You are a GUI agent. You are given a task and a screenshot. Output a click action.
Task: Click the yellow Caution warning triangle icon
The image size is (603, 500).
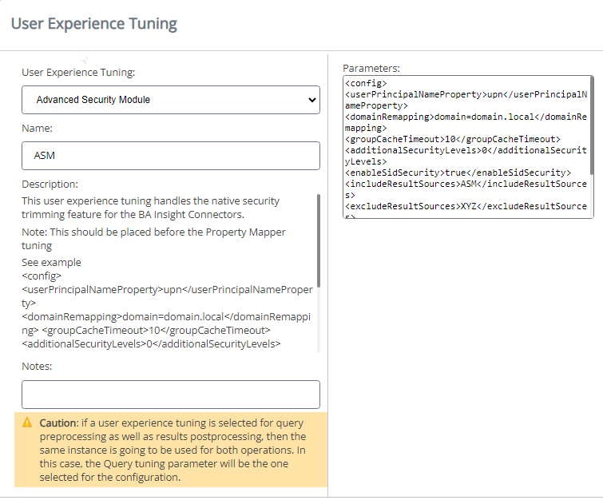pos(27,422)
